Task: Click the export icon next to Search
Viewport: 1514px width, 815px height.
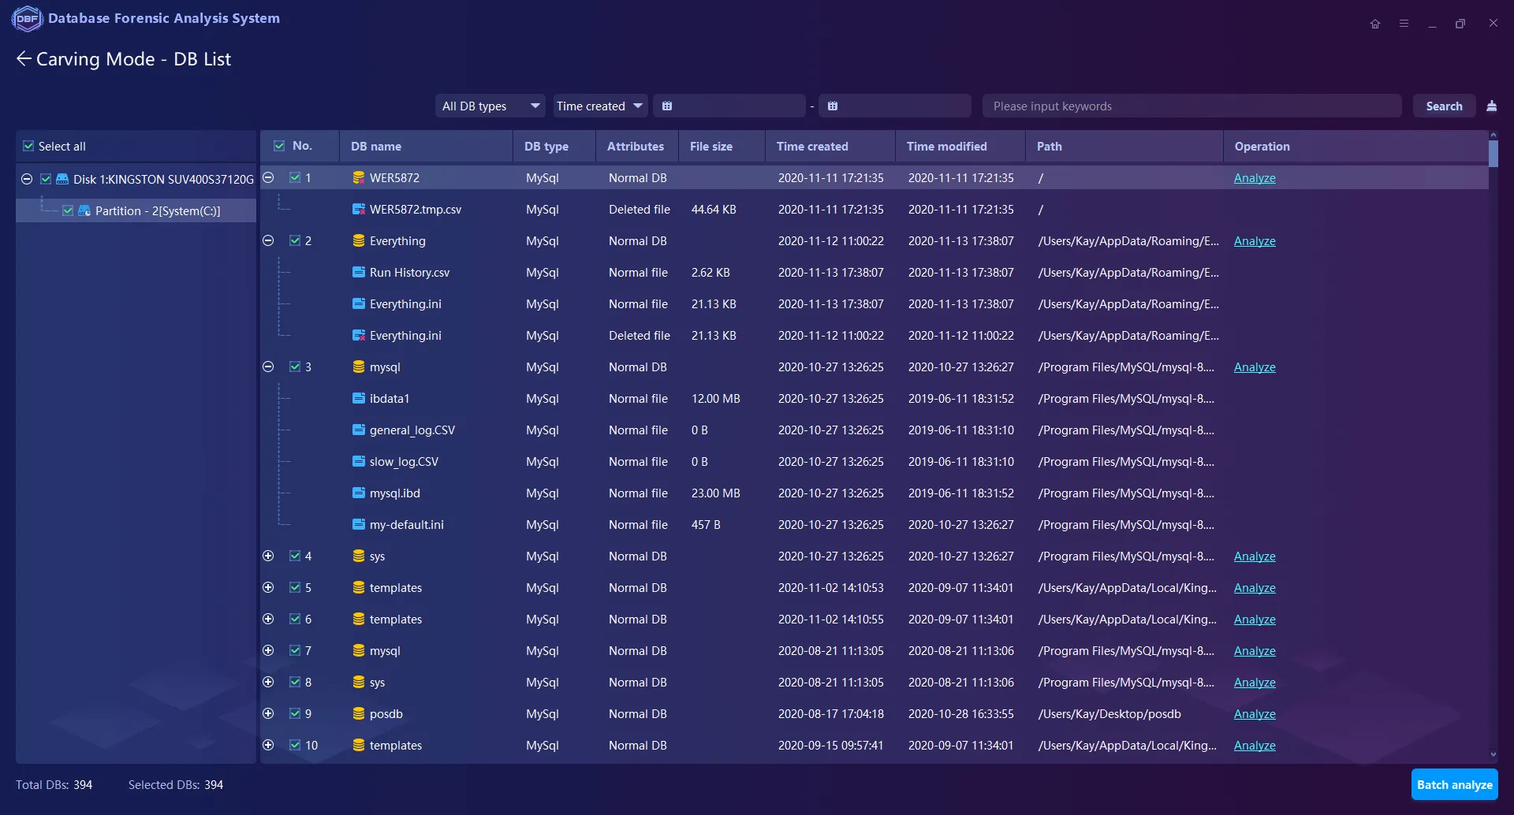Action: (x=1491, y=106)
